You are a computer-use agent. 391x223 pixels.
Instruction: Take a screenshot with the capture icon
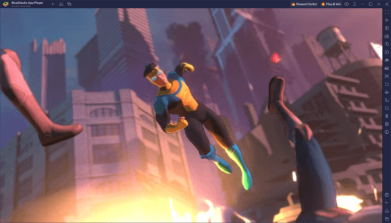coord(387,76)
